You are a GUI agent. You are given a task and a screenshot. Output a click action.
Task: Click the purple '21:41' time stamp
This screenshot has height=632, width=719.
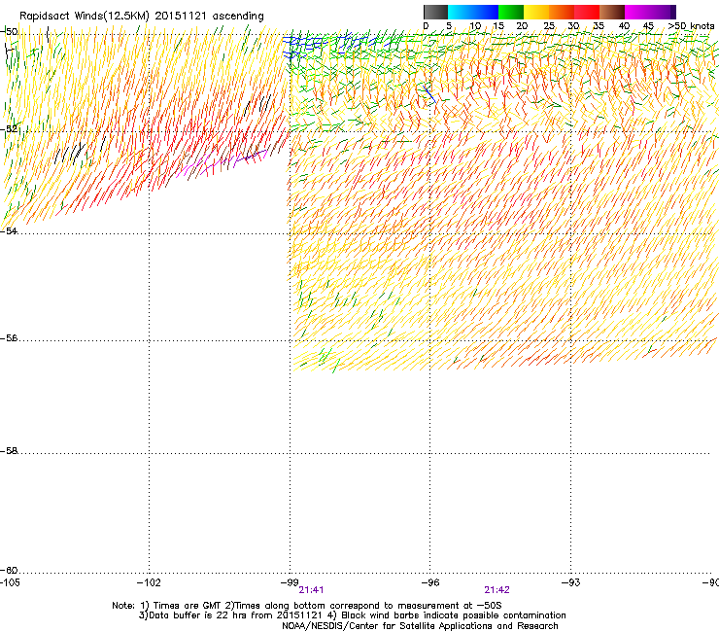coord(311,590)
